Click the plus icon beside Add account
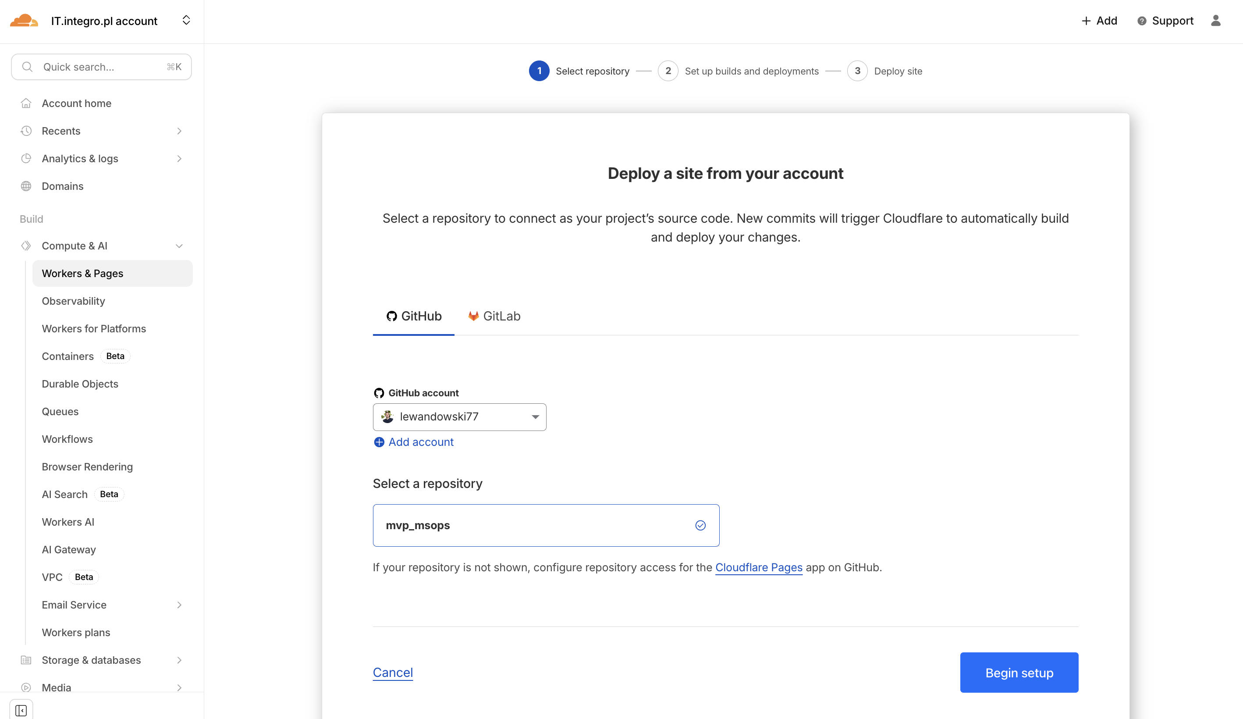The width and height of the screenshot is (1243, 719). tap(379, 442)
